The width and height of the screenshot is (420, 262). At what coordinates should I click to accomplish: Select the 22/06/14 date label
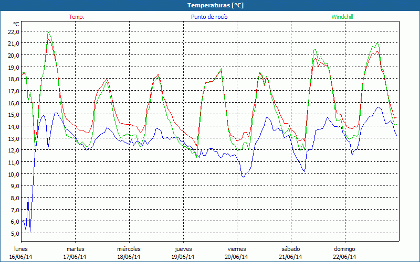click(x=344, y=257)
